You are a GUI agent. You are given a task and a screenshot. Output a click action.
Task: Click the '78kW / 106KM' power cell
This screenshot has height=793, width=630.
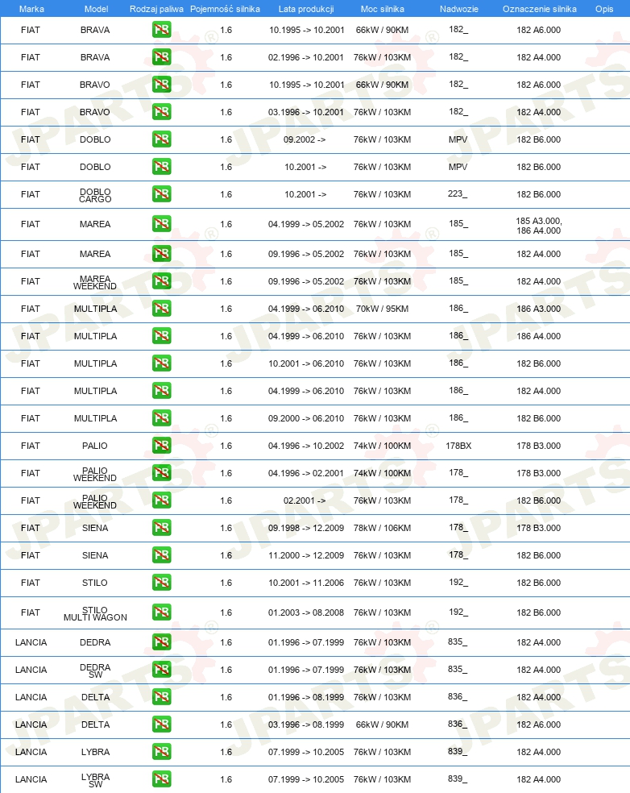tap(382, 528)
